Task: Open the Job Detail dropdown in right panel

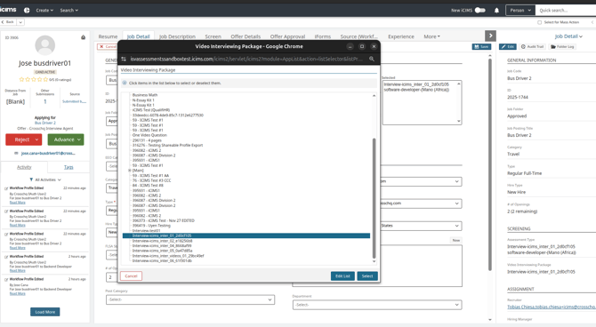Action: pyautogui.click(x=568, y=36)
